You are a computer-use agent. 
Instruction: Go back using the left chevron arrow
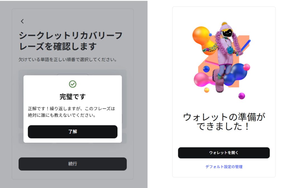(22, 21)
